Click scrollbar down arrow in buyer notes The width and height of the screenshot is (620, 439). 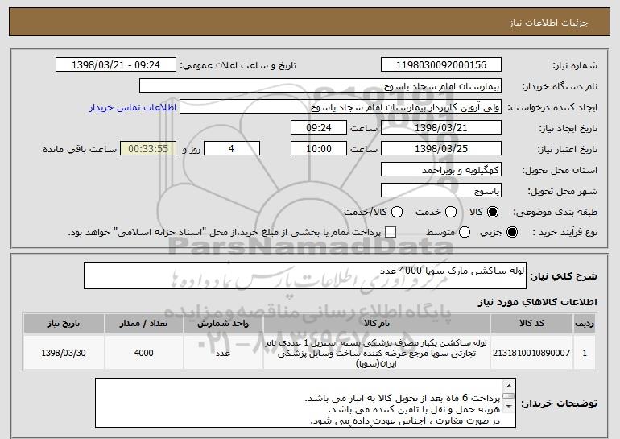(509, 407)
